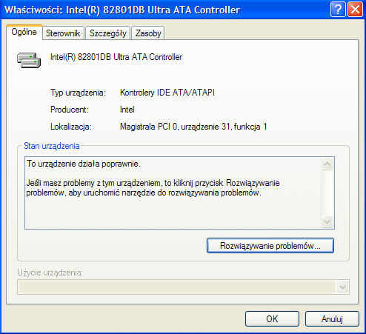Click Rozwiązywanie problemów button

270,246
